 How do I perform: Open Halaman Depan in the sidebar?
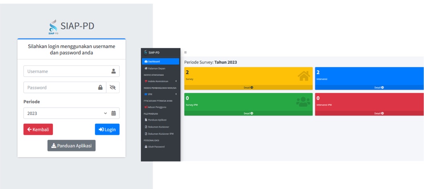point(160,68)
